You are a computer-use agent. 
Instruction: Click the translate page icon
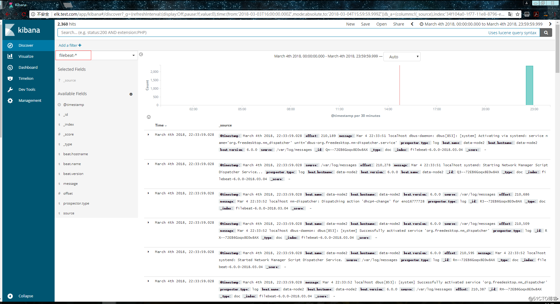point(510,14)
